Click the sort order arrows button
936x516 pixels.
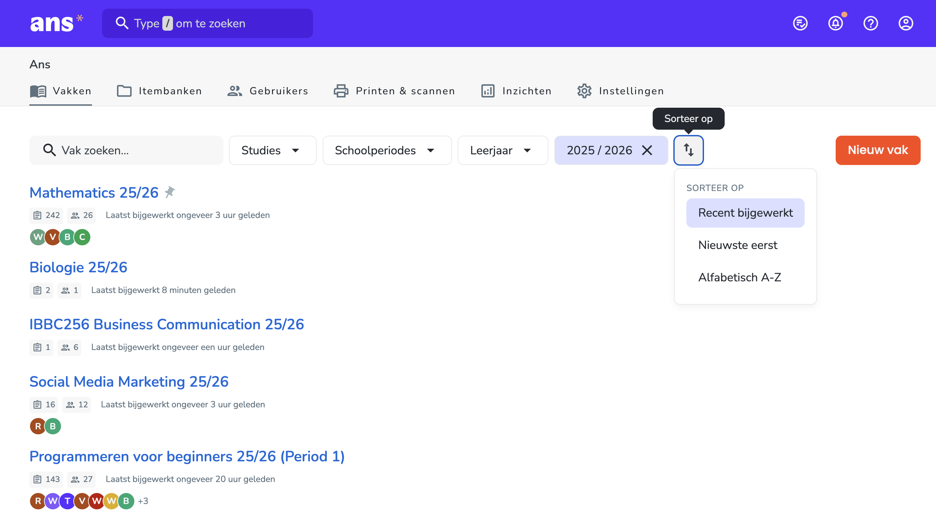(x=688, y=150)
